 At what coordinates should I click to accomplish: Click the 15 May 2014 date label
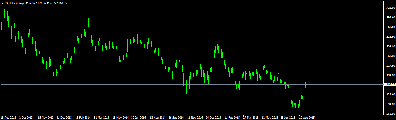point(120,118)
